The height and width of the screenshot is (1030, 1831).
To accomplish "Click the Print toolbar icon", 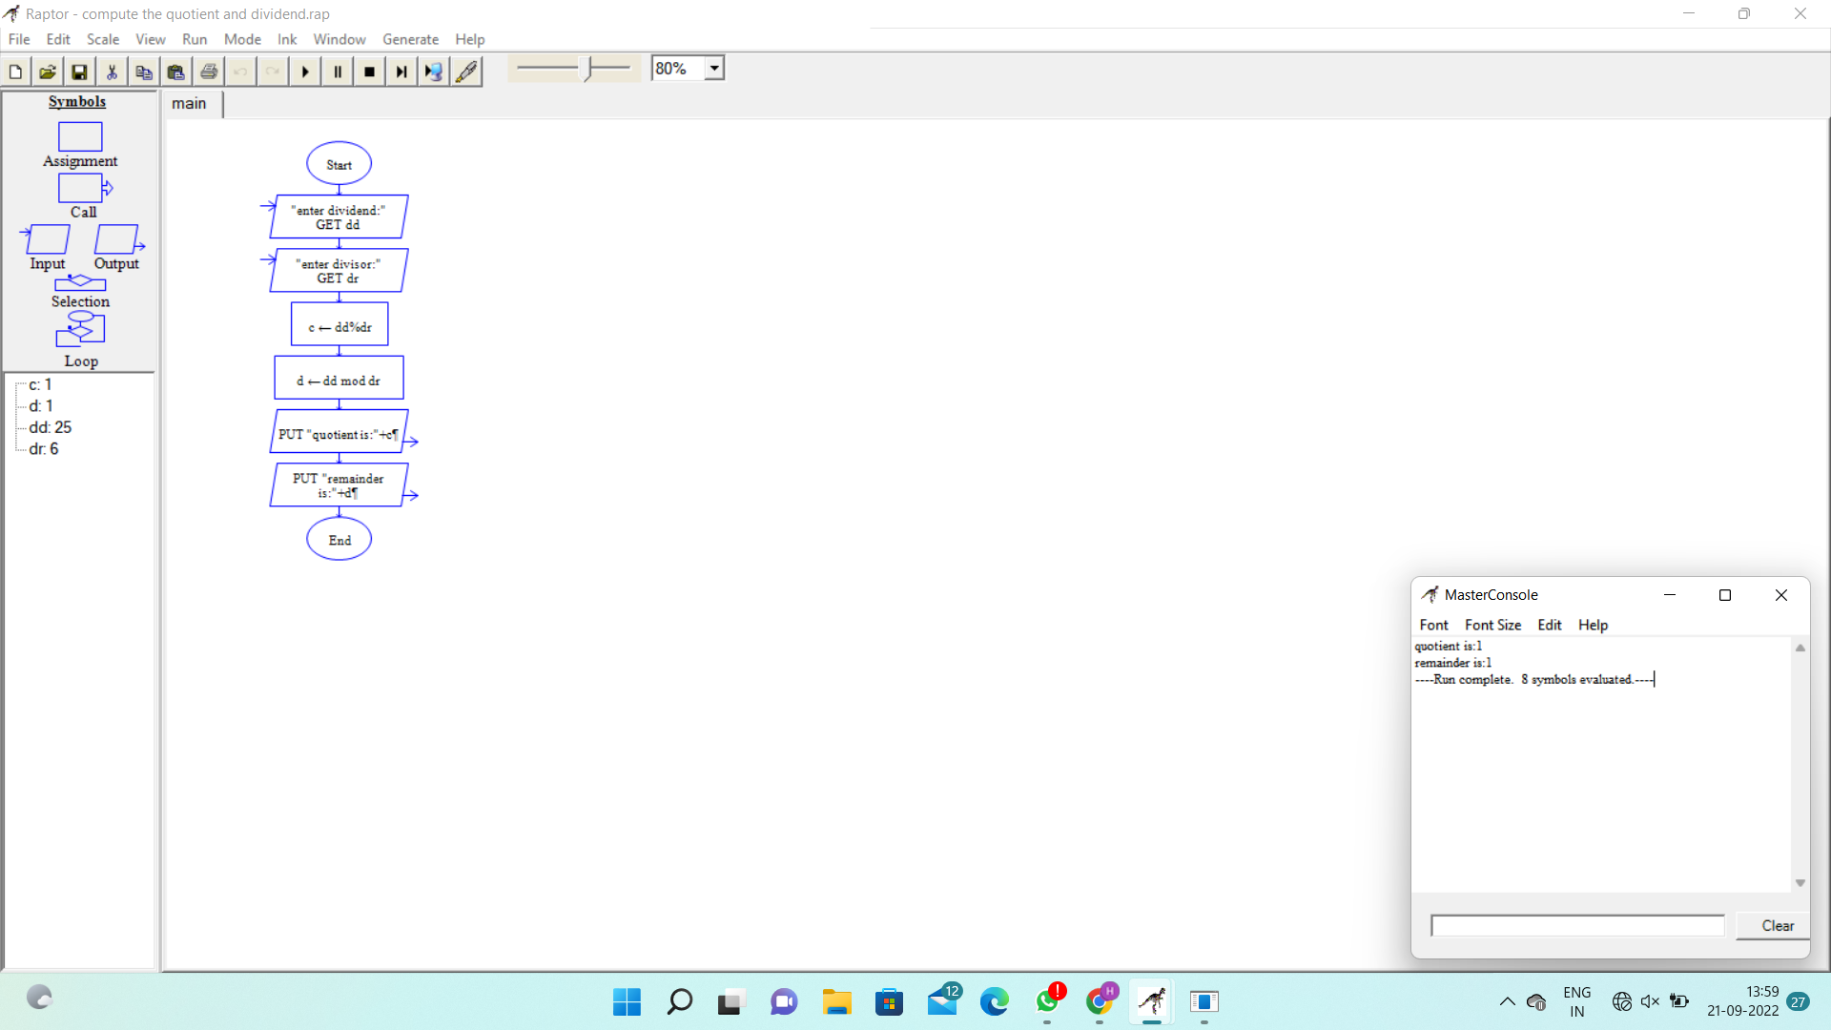I will pos(209,72).
